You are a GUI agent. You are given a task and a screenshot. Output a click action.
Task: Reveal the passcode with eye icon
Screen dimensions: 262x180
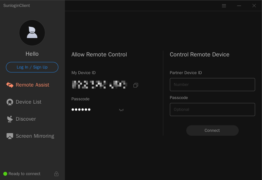coord(121,110)
